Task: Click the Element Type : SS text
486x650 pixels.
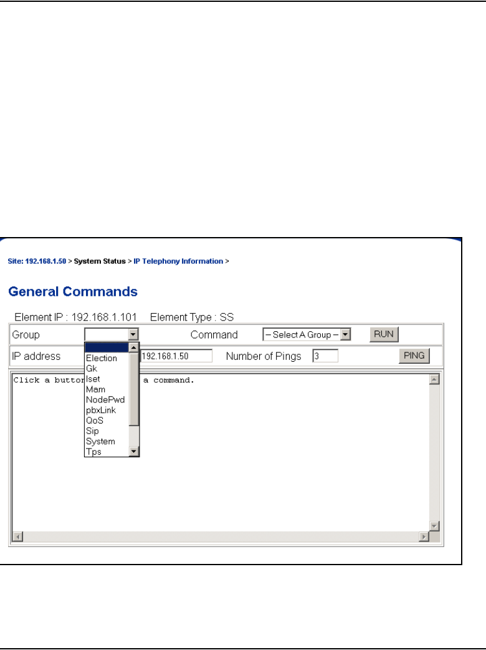Action: pyautogui.click(x=192, y=317)
